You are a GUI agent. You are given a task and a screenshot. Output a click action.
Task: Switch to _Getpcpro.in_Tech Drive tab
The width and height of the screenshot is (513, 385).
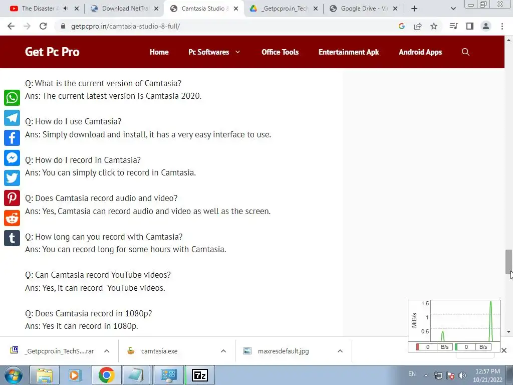[284, 9]
